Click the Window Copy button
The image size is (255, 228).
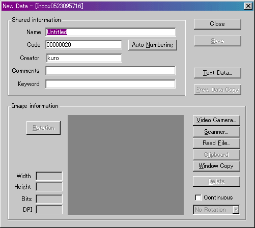pyautogui.click(x=216, y=166)
